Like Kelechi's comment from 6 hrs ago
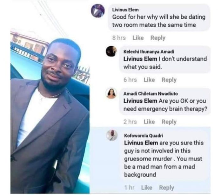This screenshot has height=195, width=221. click(149, 80)
